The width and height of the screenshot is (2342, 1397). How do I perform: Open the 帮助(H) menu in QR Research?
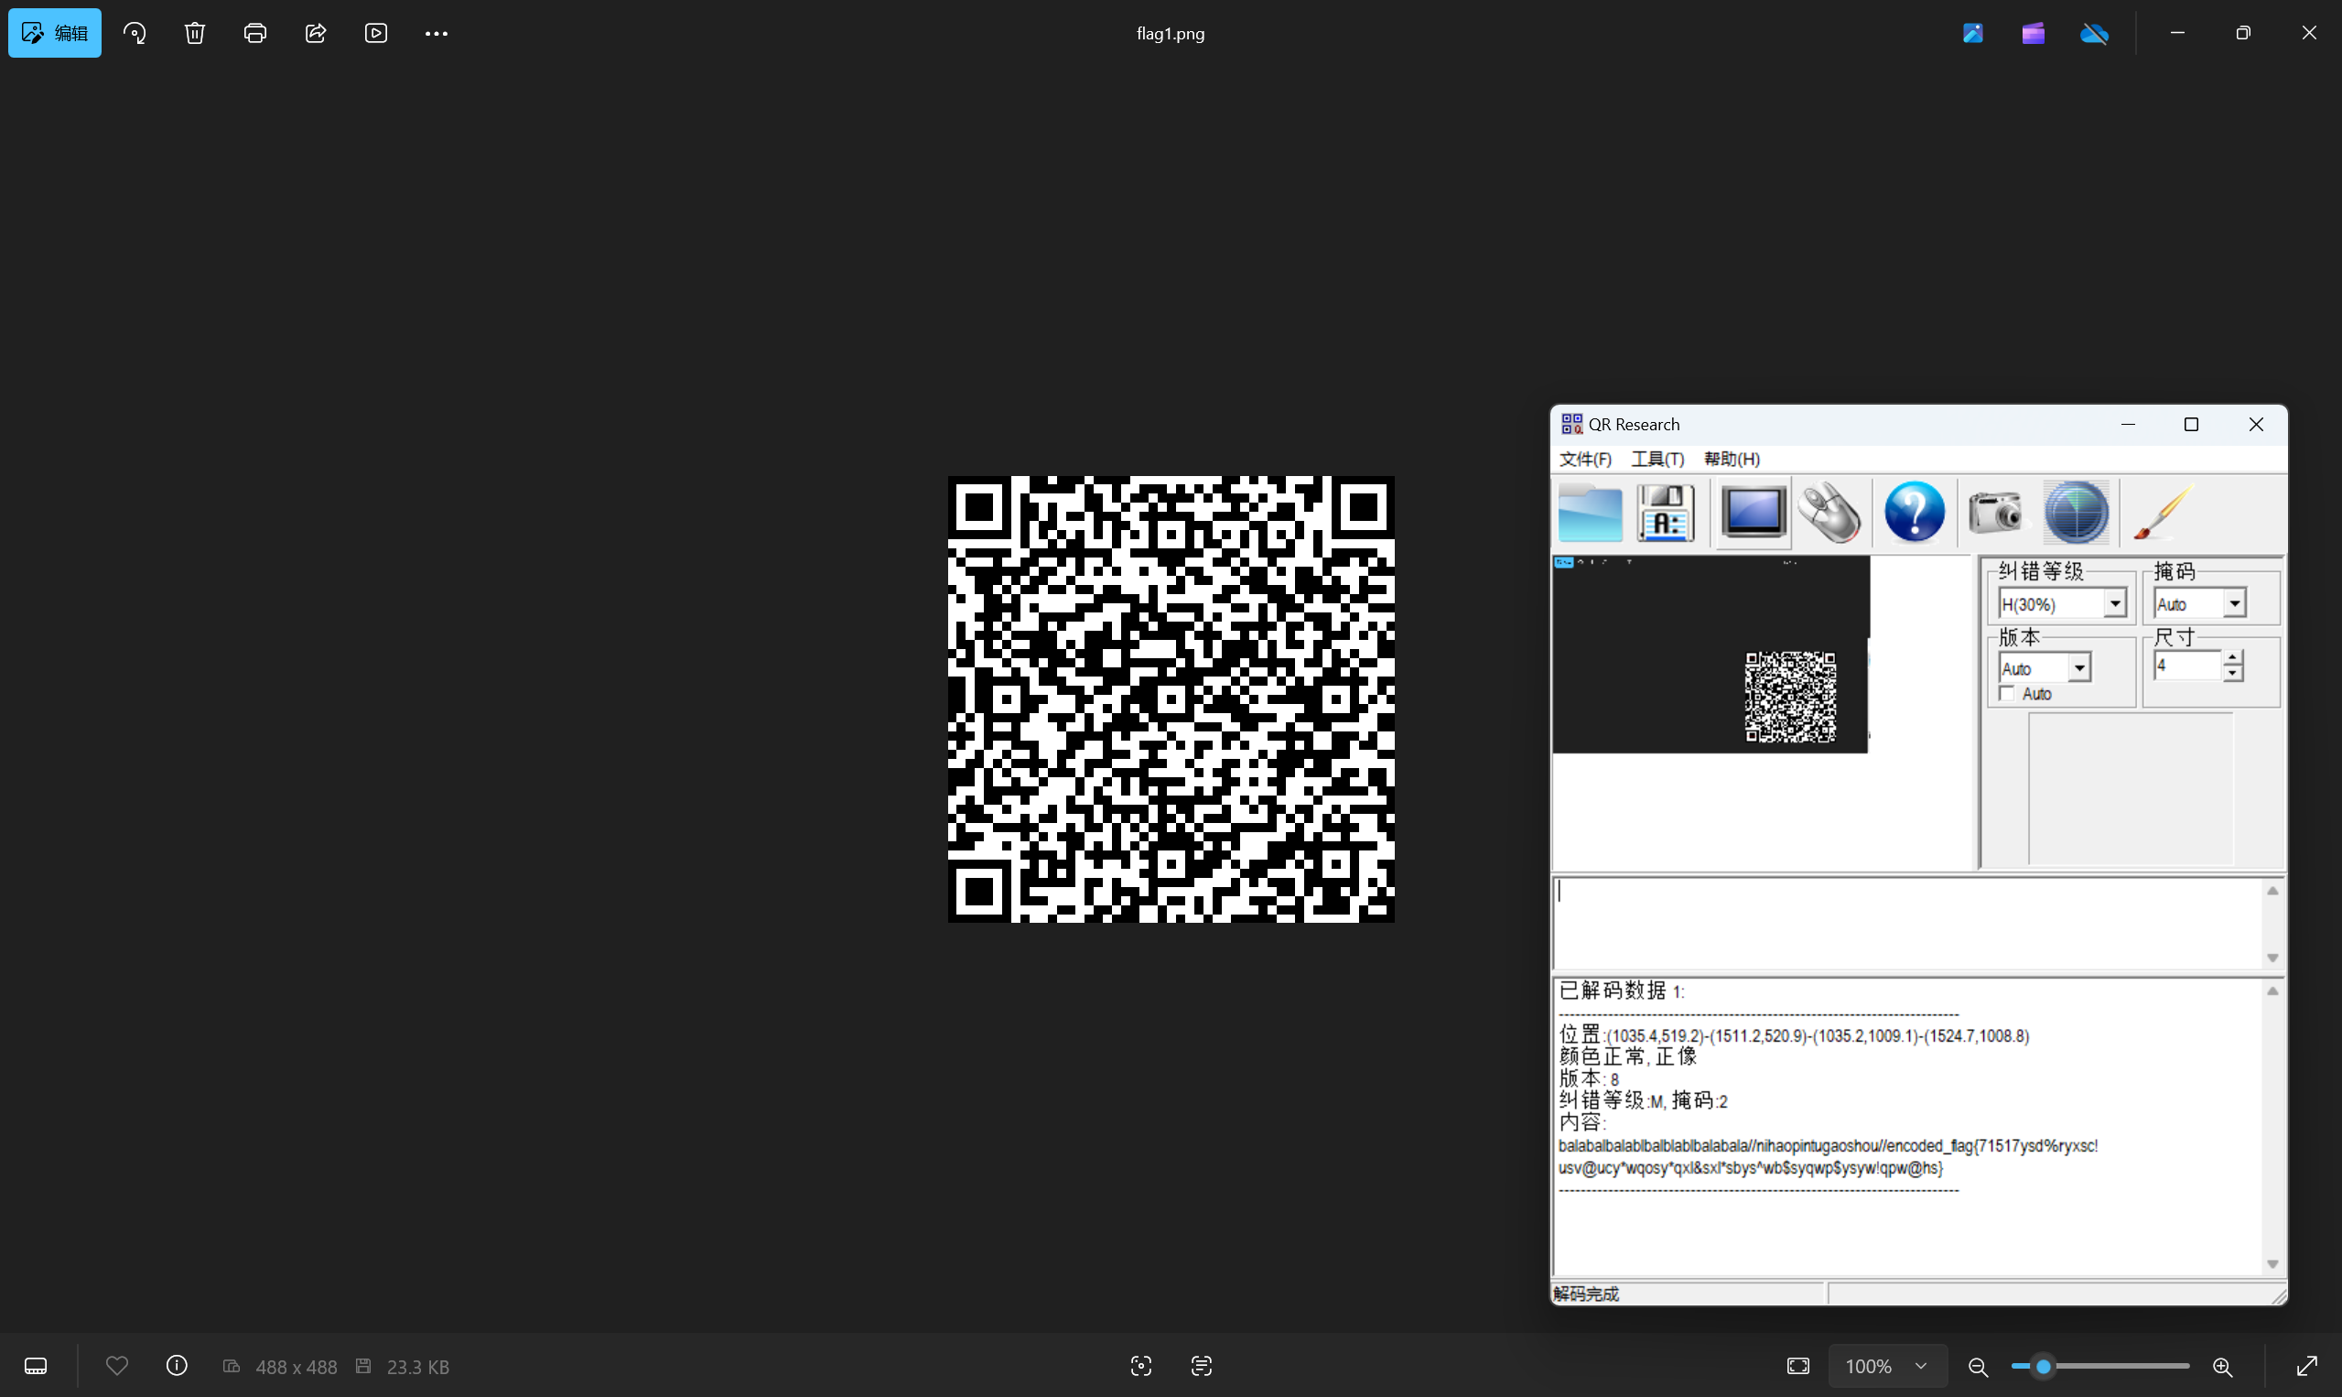click(1732, 460)
